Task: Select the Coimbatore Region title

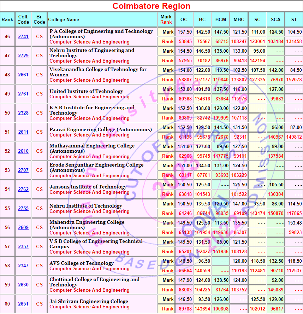Action: click(x=151, y=6)
